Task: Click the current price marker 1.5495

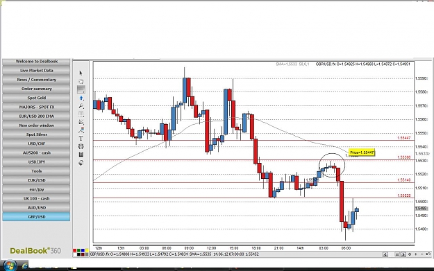Action: pyautogui.click(x=421, y=209)
